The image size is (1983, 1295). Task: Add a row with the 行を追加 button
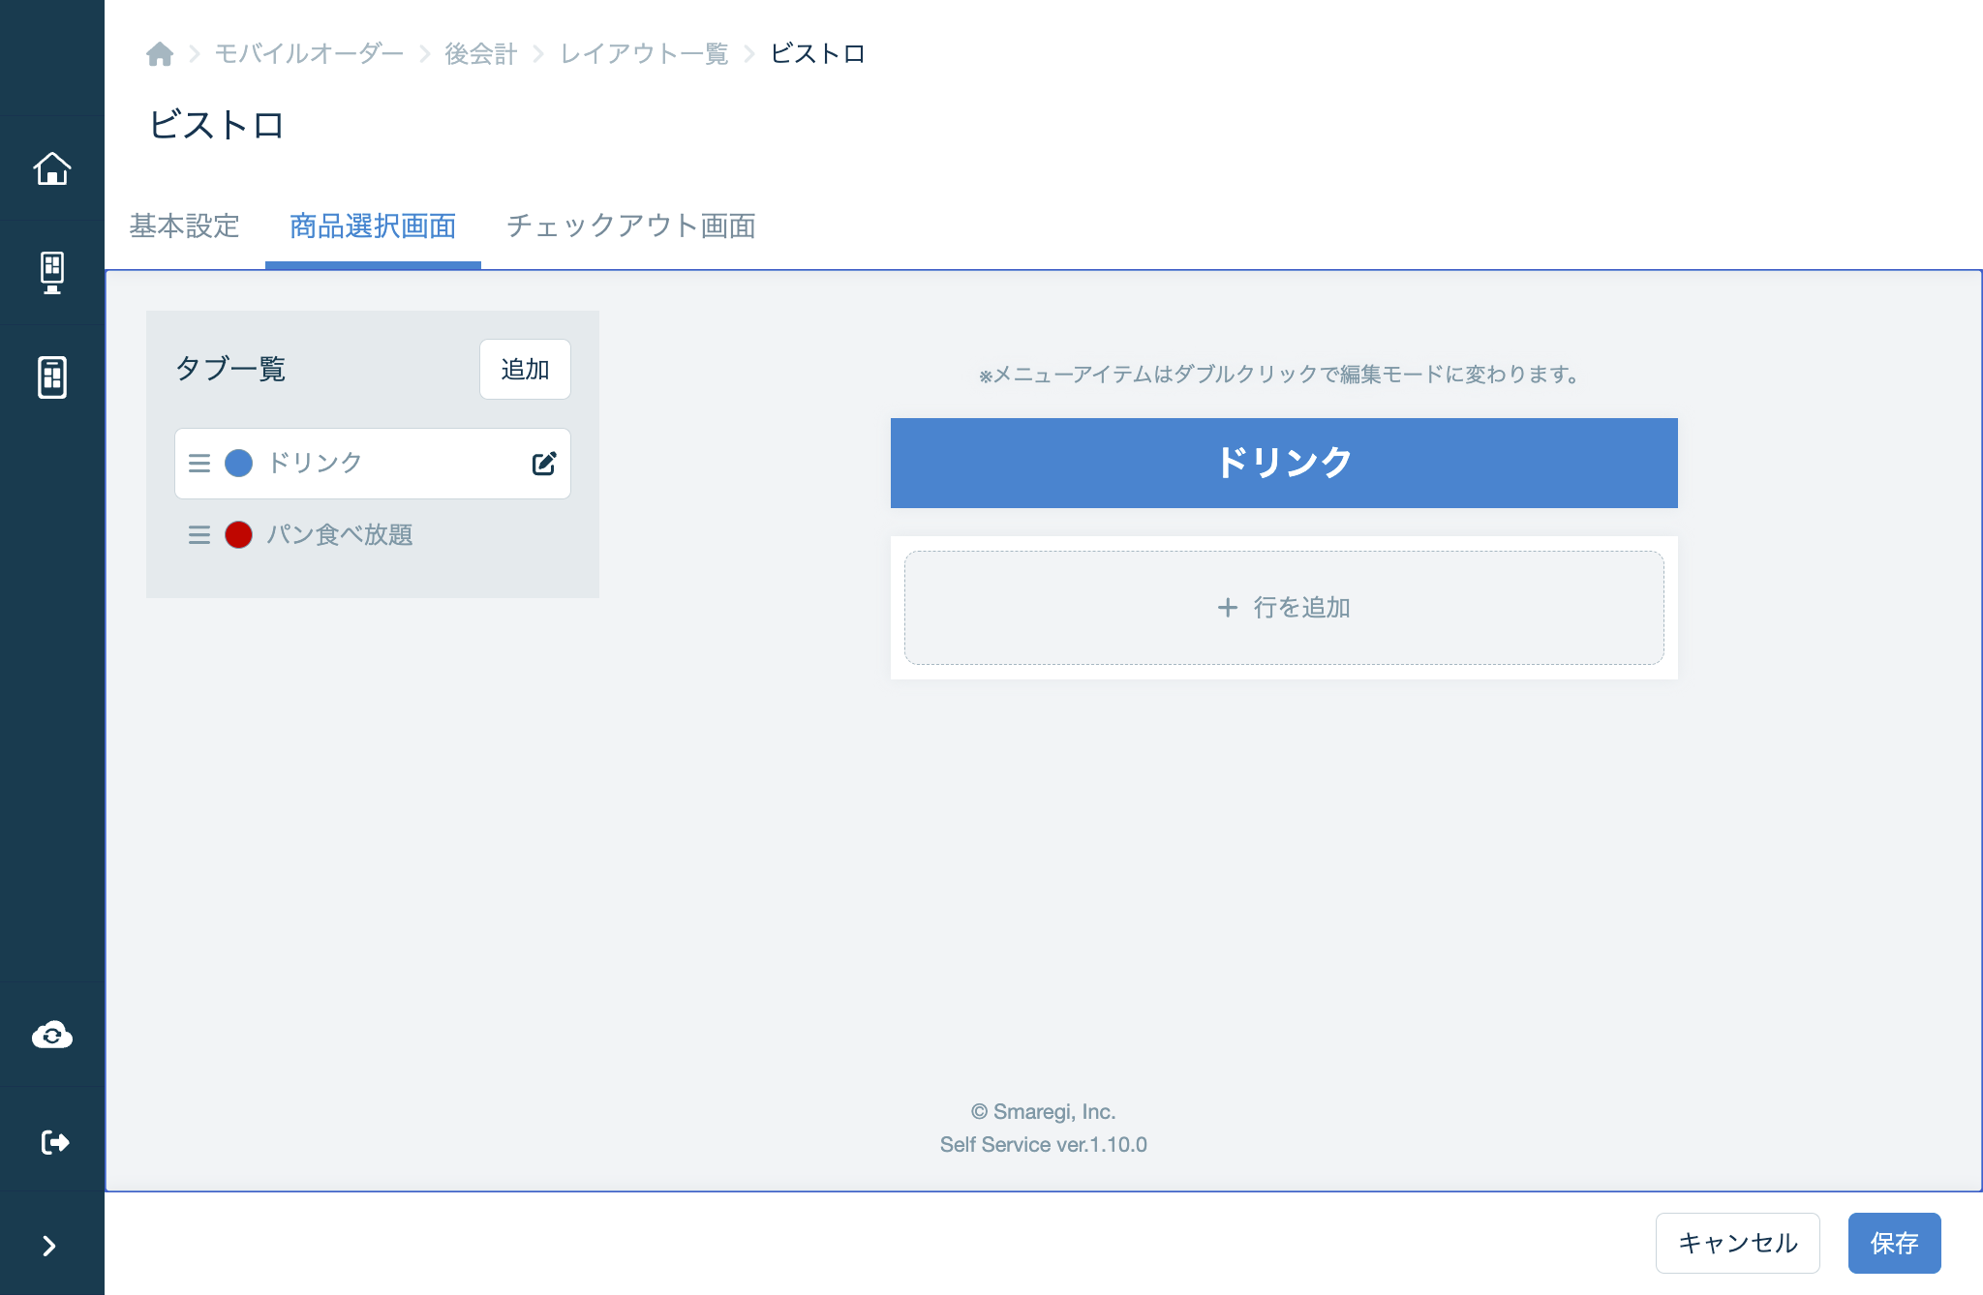pyautogui.click(x=1283, y=608)
